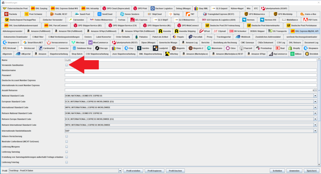Click the Gambio icon
Screen dimensions: 321x174
point(139,48)
